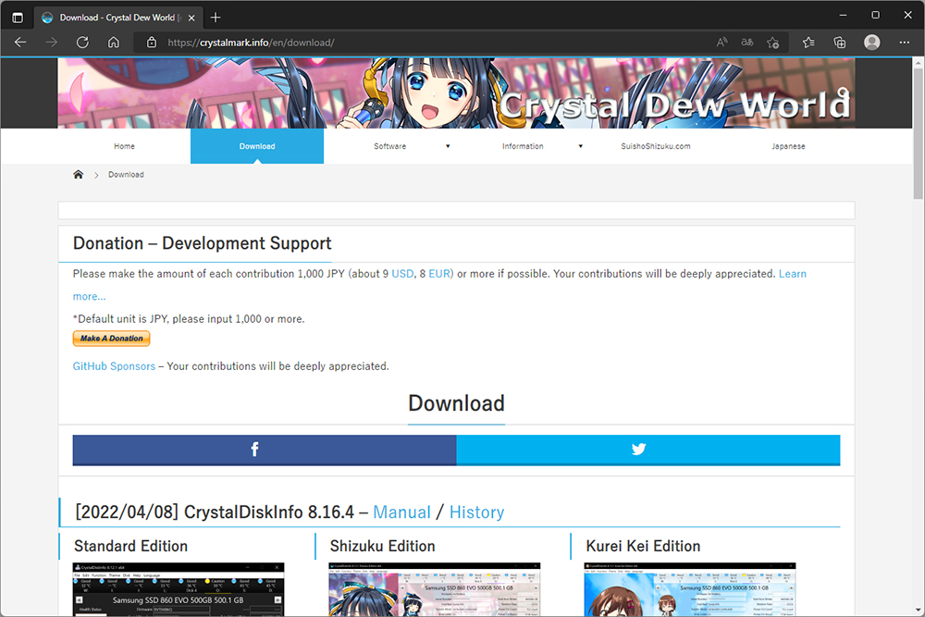Select the Download navigation tab

click(x=257, y=146)
